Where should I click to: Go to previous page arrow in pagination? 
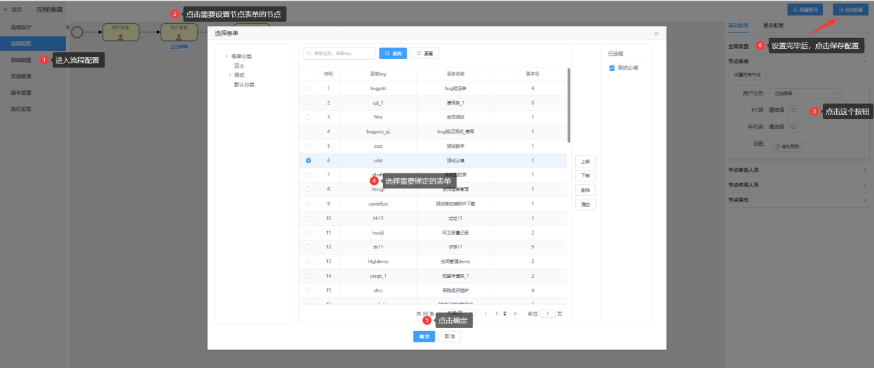[x=486, y=313]
